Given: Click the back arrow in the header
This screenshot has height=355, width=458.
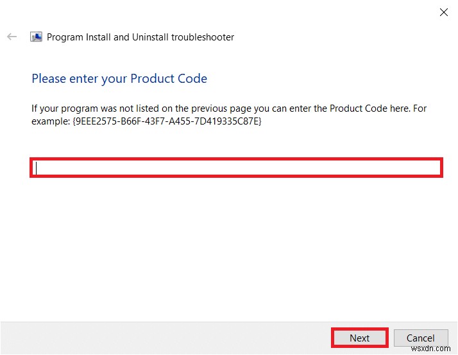Looking at the screenshot, I should coord(12,37).
